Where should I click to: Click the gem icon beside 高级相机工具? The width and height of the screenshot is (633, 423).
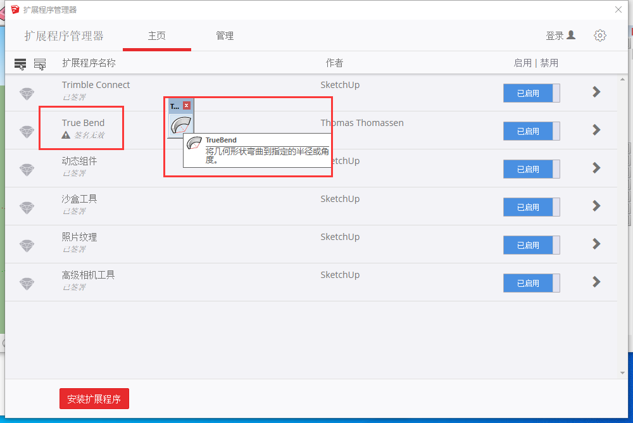27,284
